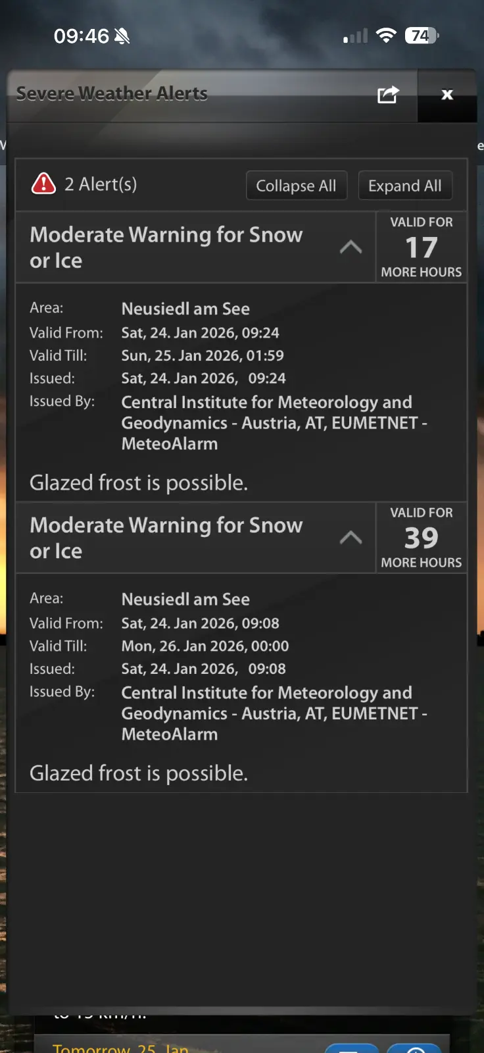Tap the Valid For 39 More Hours badge
484x1053 pixels.
coord(422,538)
